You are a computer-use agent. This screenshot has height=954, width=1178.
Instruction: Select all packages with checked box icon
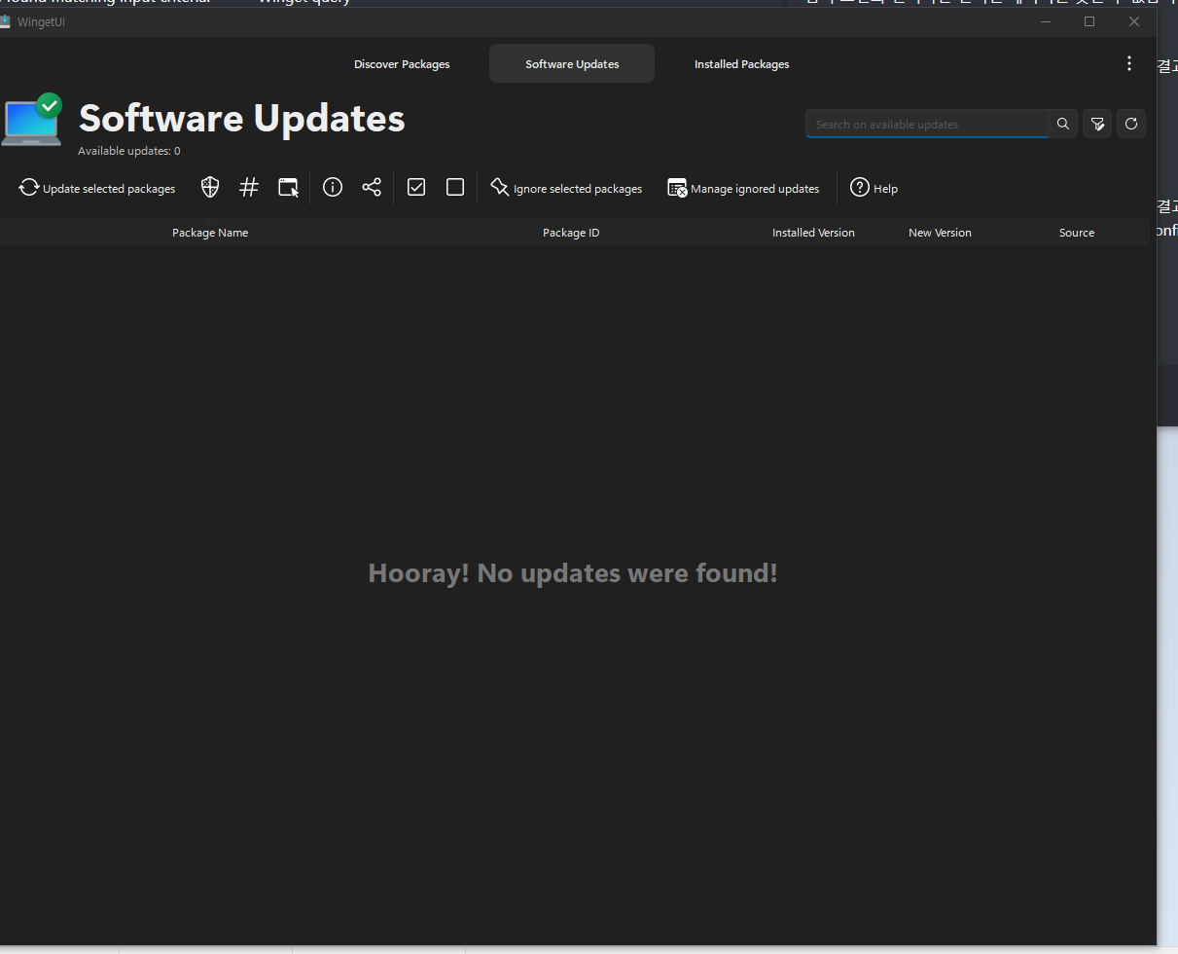click(416, 188)
